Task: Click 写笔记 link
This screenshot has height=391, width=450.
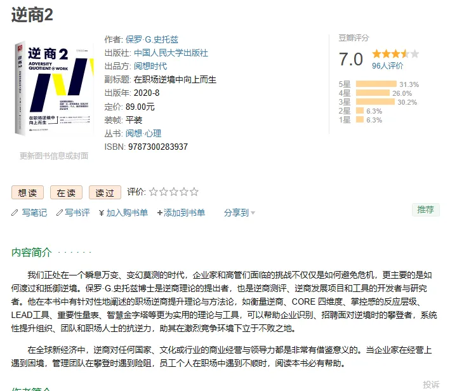Action: pyautogui.click(x=34, y=213)
